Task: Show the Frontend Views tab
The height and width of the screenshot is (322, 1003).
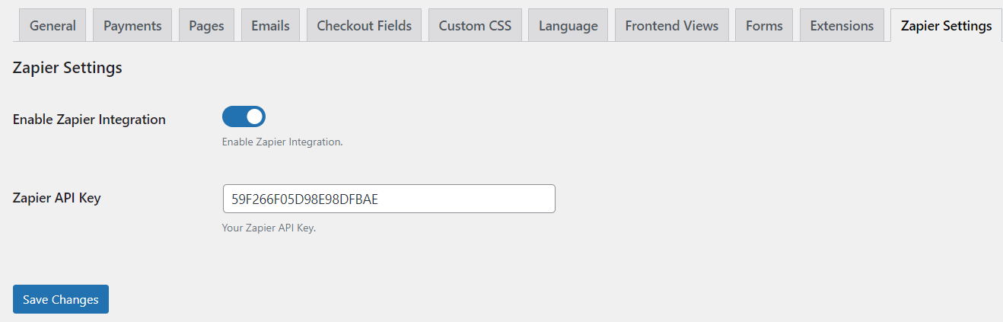Action: point(671,26)
